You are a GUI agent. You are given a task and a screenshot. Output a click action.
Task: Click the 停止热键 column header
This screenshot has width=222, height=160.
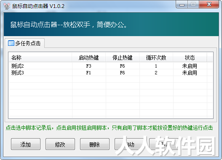pyautogui.click(x=123, y=58)
